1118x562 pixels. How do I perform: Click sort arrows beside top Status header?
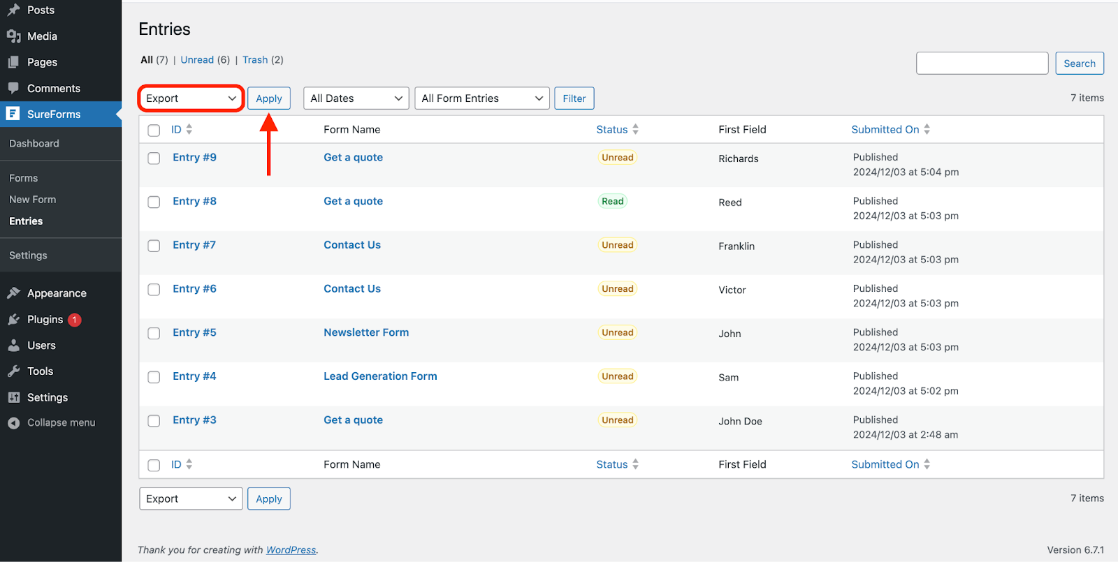(636, 129)
